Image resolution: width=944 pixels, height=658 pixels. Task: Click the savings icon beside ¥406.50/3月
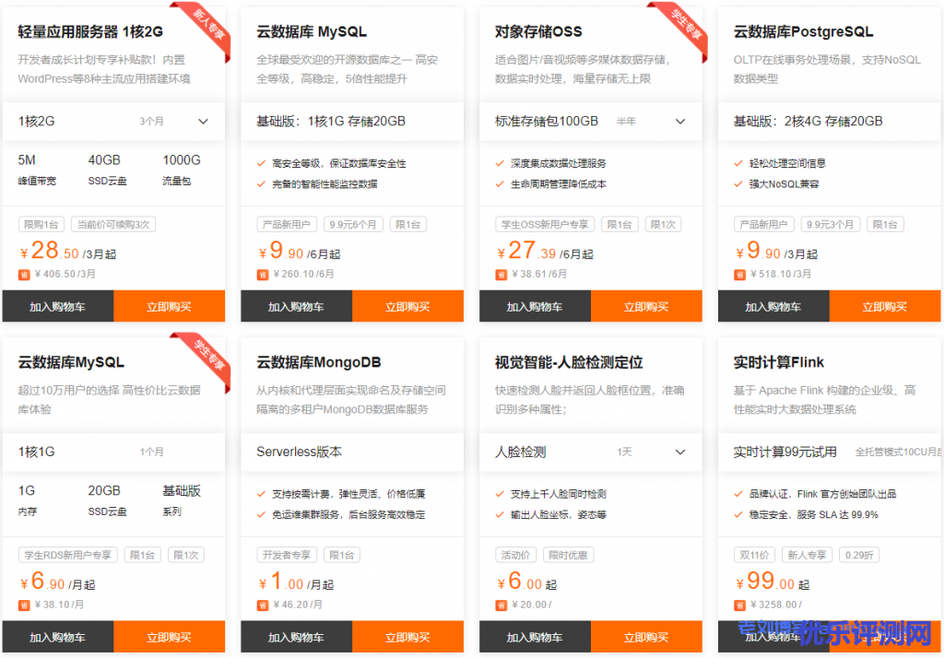tap(24, 274)
